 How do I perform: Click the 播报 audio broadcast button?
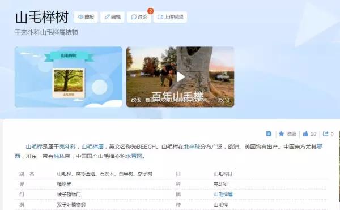tap(86, 17)
